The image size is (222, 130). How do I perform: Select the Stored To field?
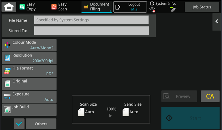coord(91,31)
